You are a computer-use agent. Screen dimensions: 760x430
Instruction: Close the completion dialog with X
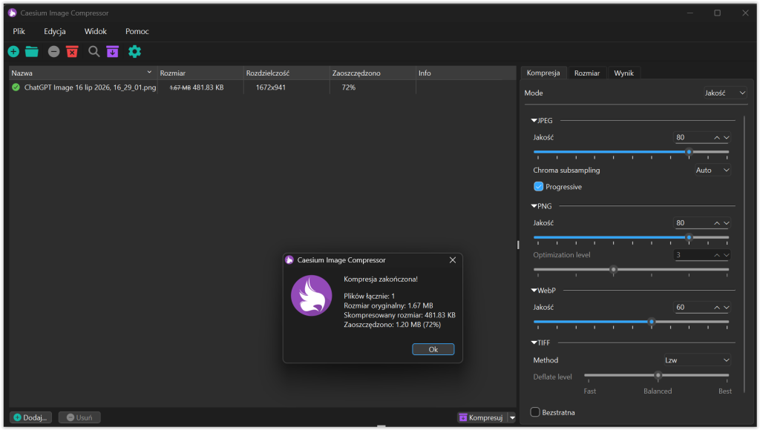pyautogui.click(x=452, y=260)
